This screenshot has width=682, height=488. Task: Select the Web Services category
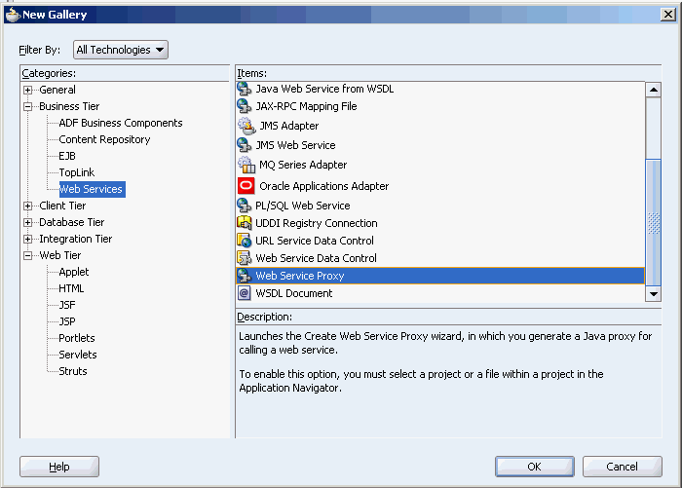click(93, 189)
